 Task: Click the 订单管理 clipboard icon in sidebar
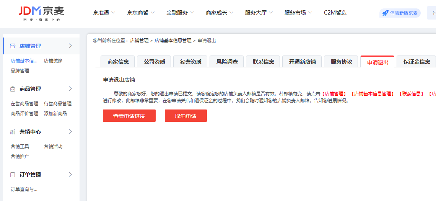pyautogui.click(x=12, y=175)
